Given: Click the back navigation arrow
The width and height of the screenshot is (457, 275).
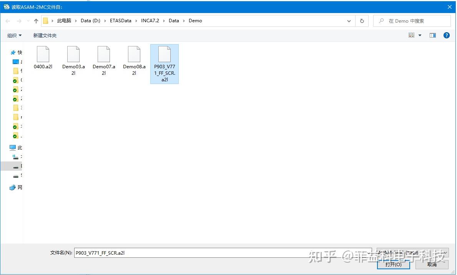Looking at the screenshot, I should coord(7,21).
